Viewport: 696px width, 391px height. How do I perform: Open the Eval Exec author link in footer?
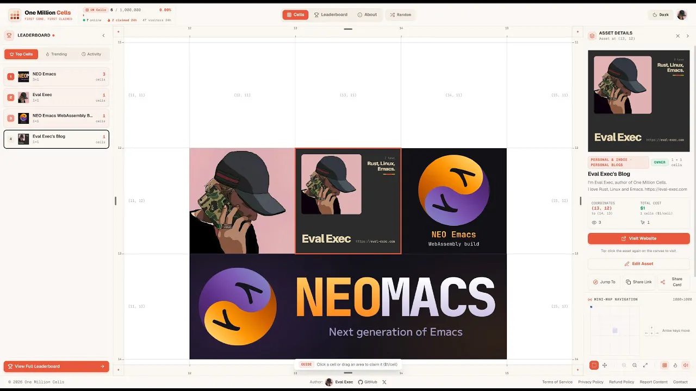pyautogui.click(x=339, y=382)
